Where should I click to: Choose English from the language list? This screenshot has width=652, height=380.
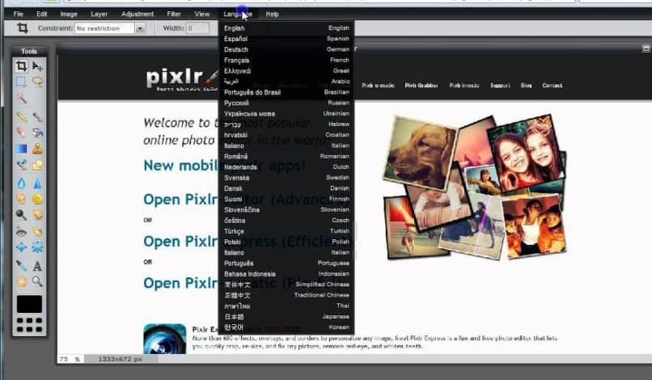tap(286, 27)
